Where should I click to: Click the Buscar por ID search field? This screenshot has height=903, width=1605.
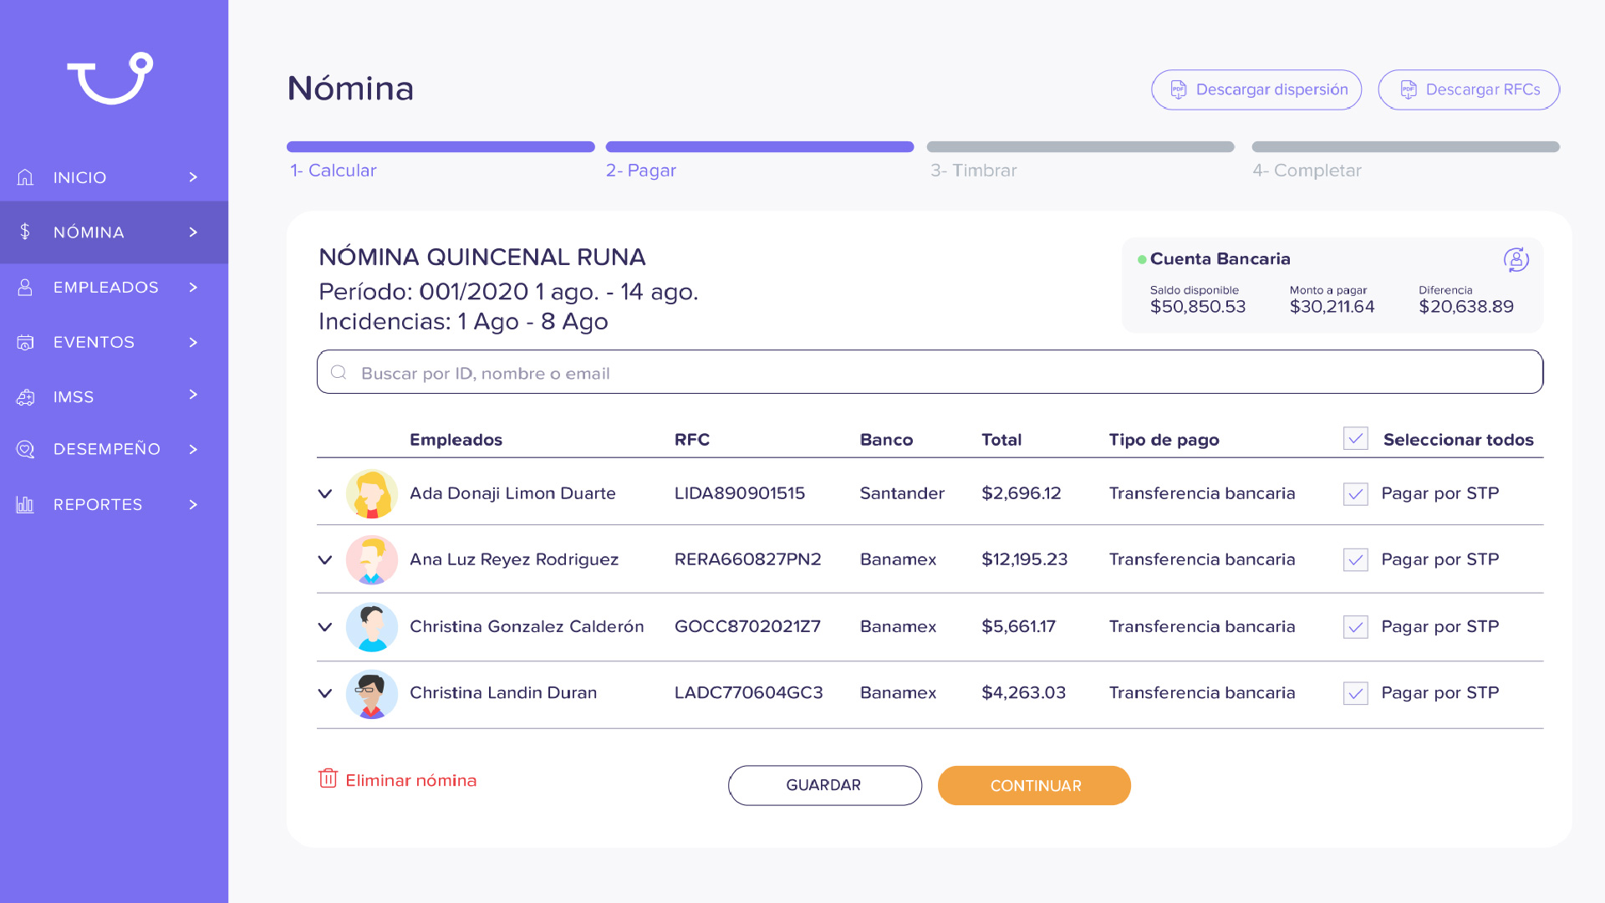[x=930, y=373]
